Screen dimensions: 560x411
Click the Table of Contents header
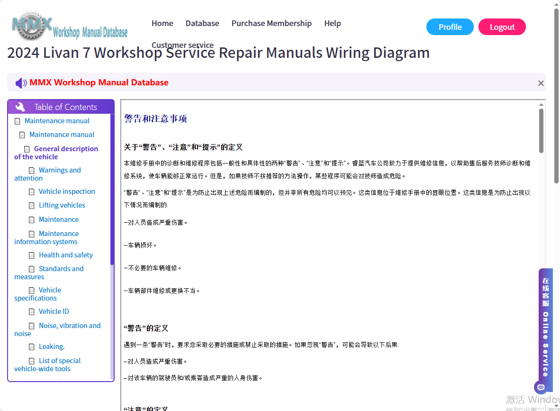tap(61, 107)
